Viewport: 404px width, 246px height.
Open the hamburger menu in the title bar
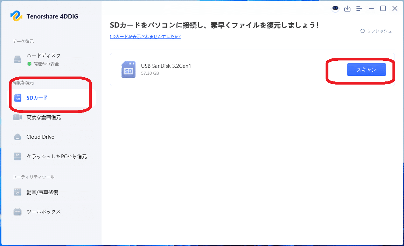pyautogui.click(x=359, y=8)
